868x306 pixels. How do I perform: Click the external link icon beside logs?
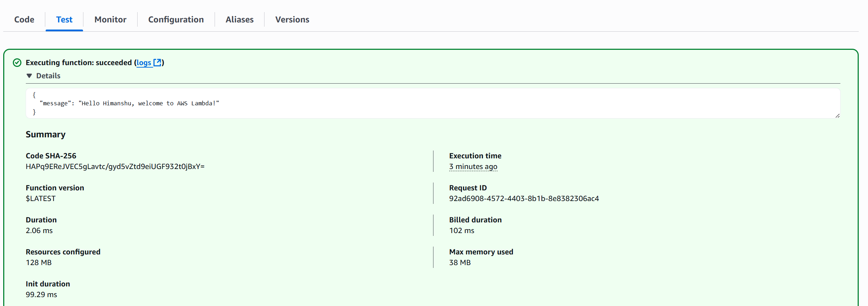(x=157, y=63)
